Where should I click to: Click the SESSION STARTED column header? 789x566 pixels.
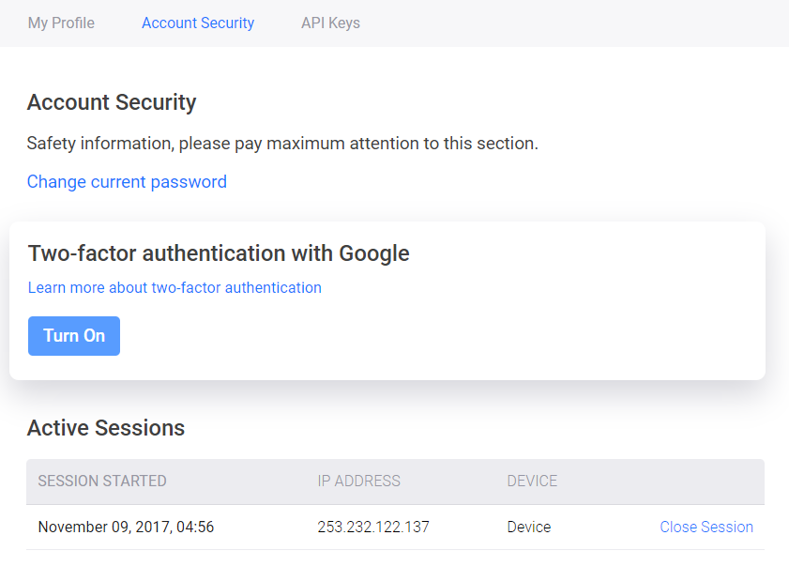pyautogui.click(x=102, y=481)
